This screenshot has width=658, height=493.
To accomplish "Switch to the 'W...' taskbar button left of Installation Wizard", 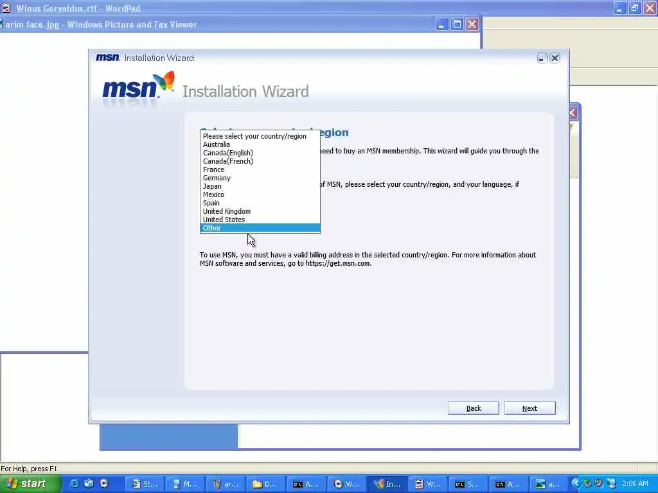I will (x=346, y=484).
